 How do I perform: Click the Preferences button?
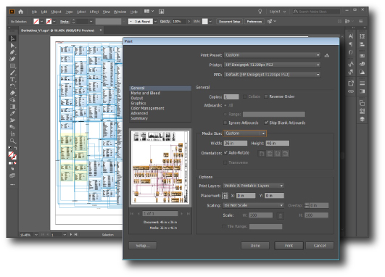click(254, 22)
